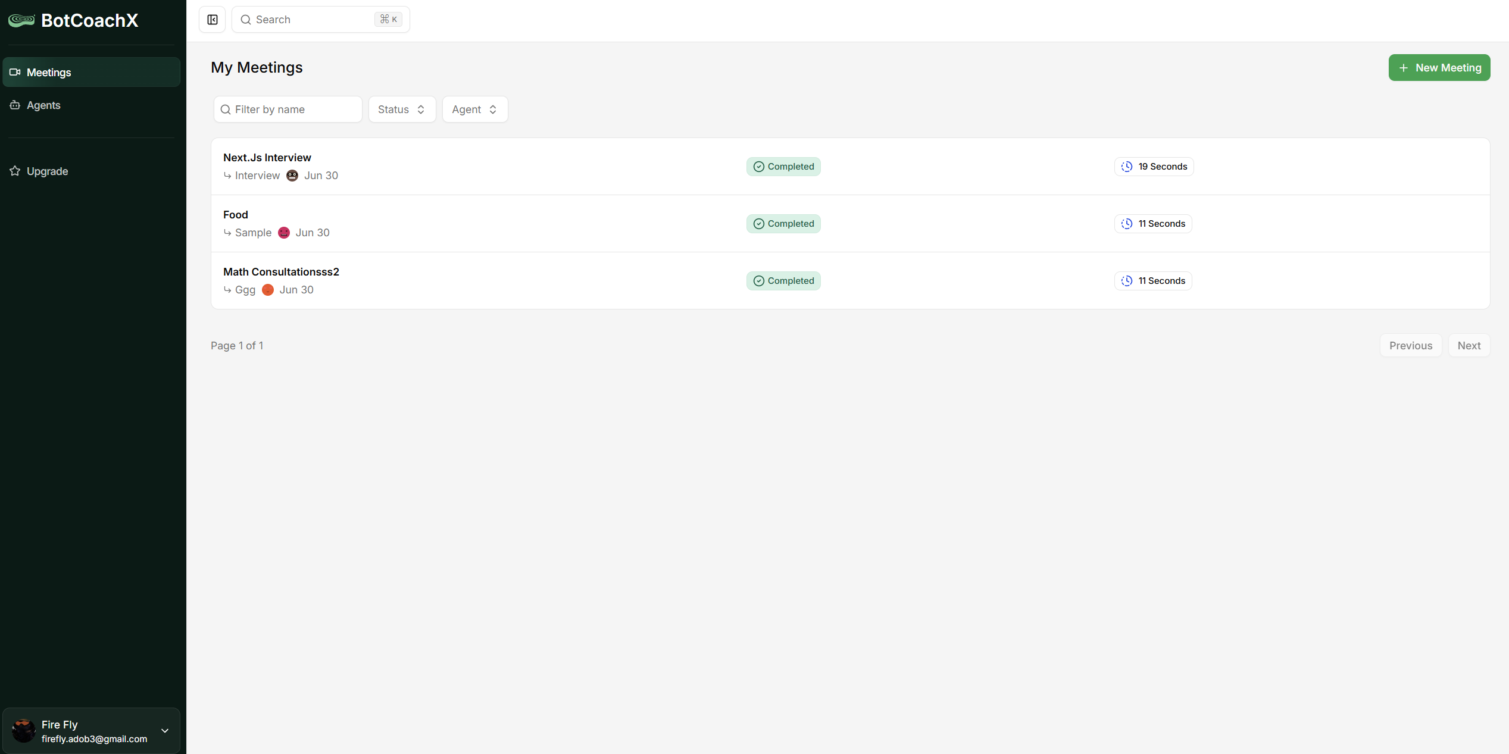Click the Previous page button
The height and width of the screenshot is (754, 1509).
click(1411, 346)
